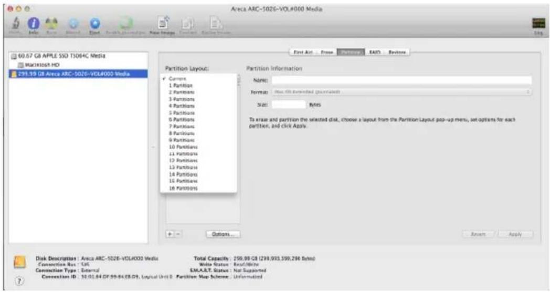
Task: Choose 16 Partitions layout
Action: coord(198,188)
